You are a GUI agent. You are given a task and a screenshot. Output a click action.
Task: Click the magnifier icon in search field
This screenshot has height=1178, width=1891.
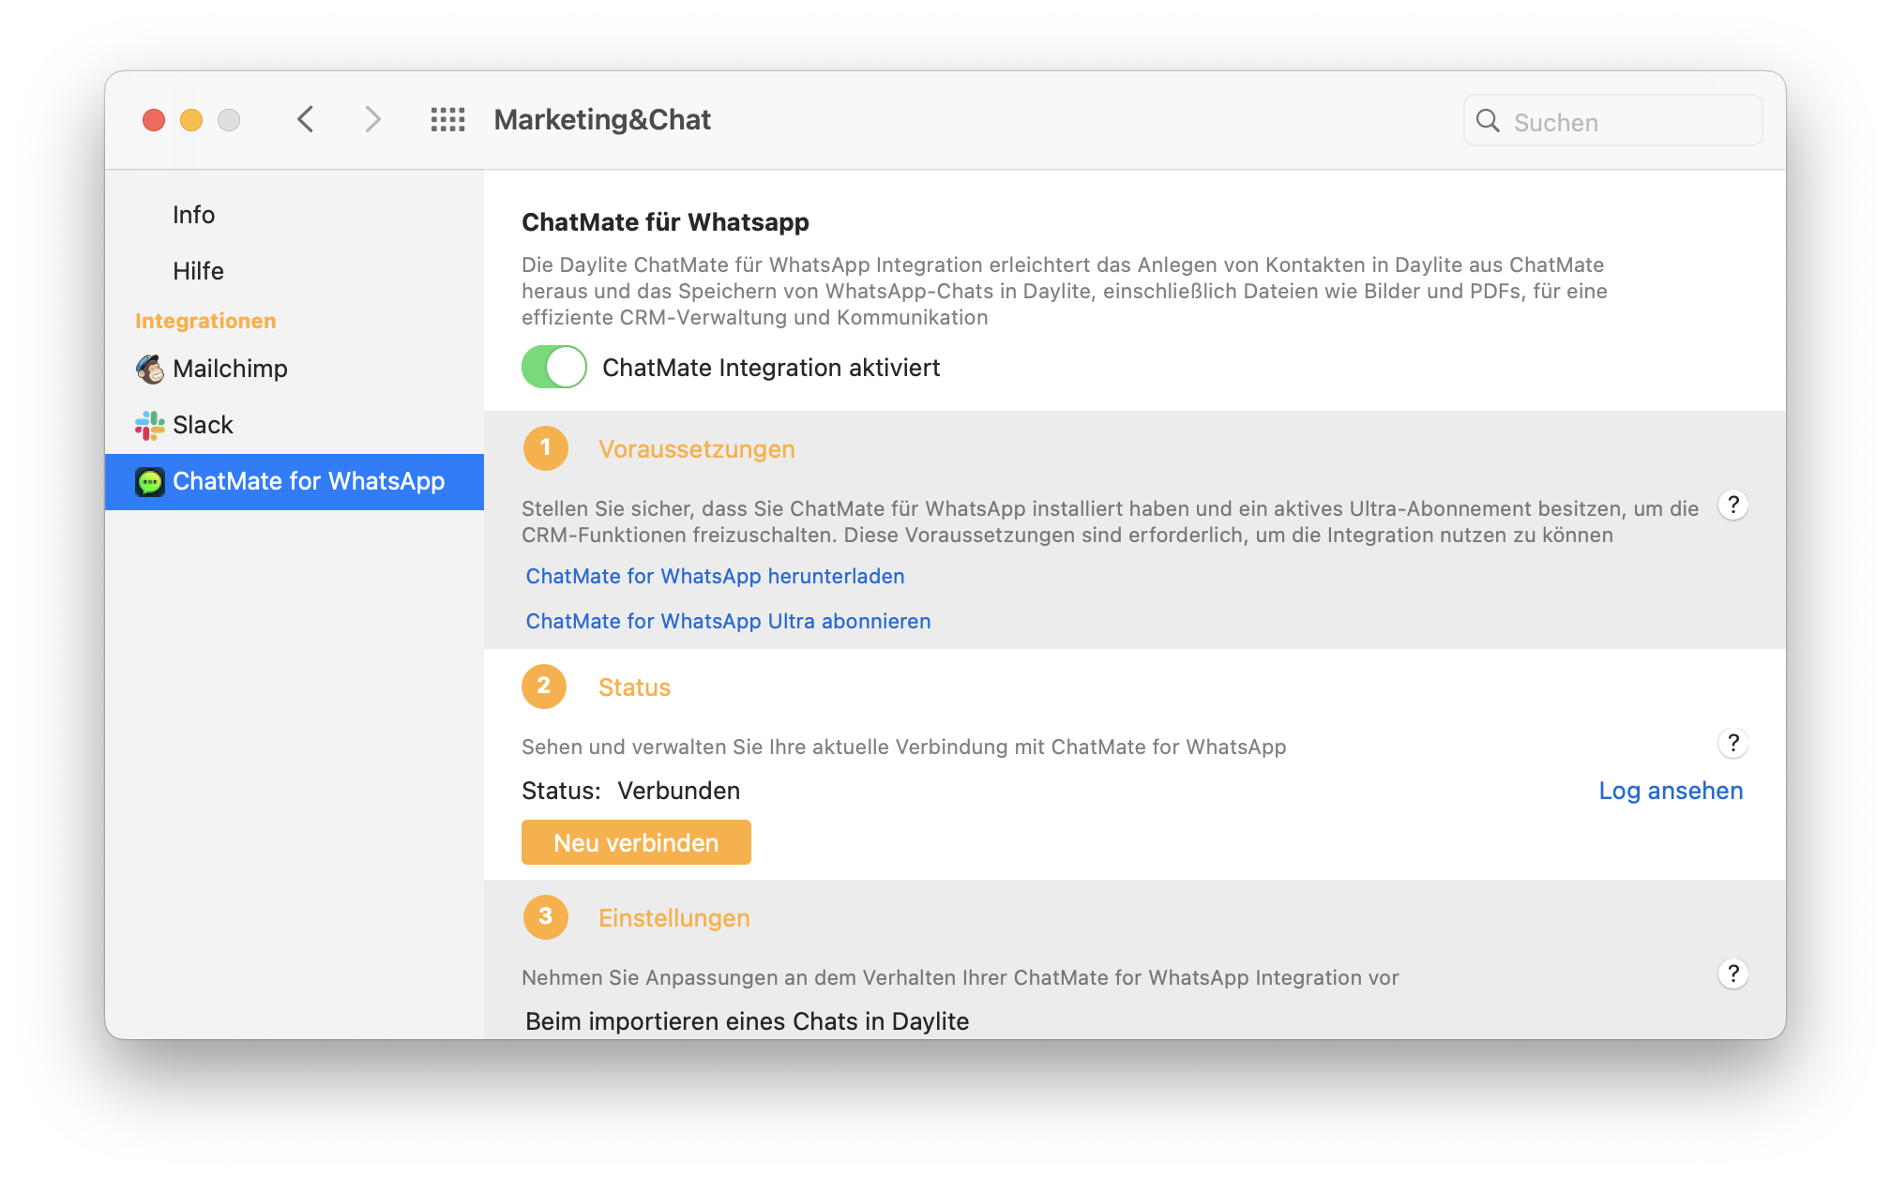(1488, 121)
